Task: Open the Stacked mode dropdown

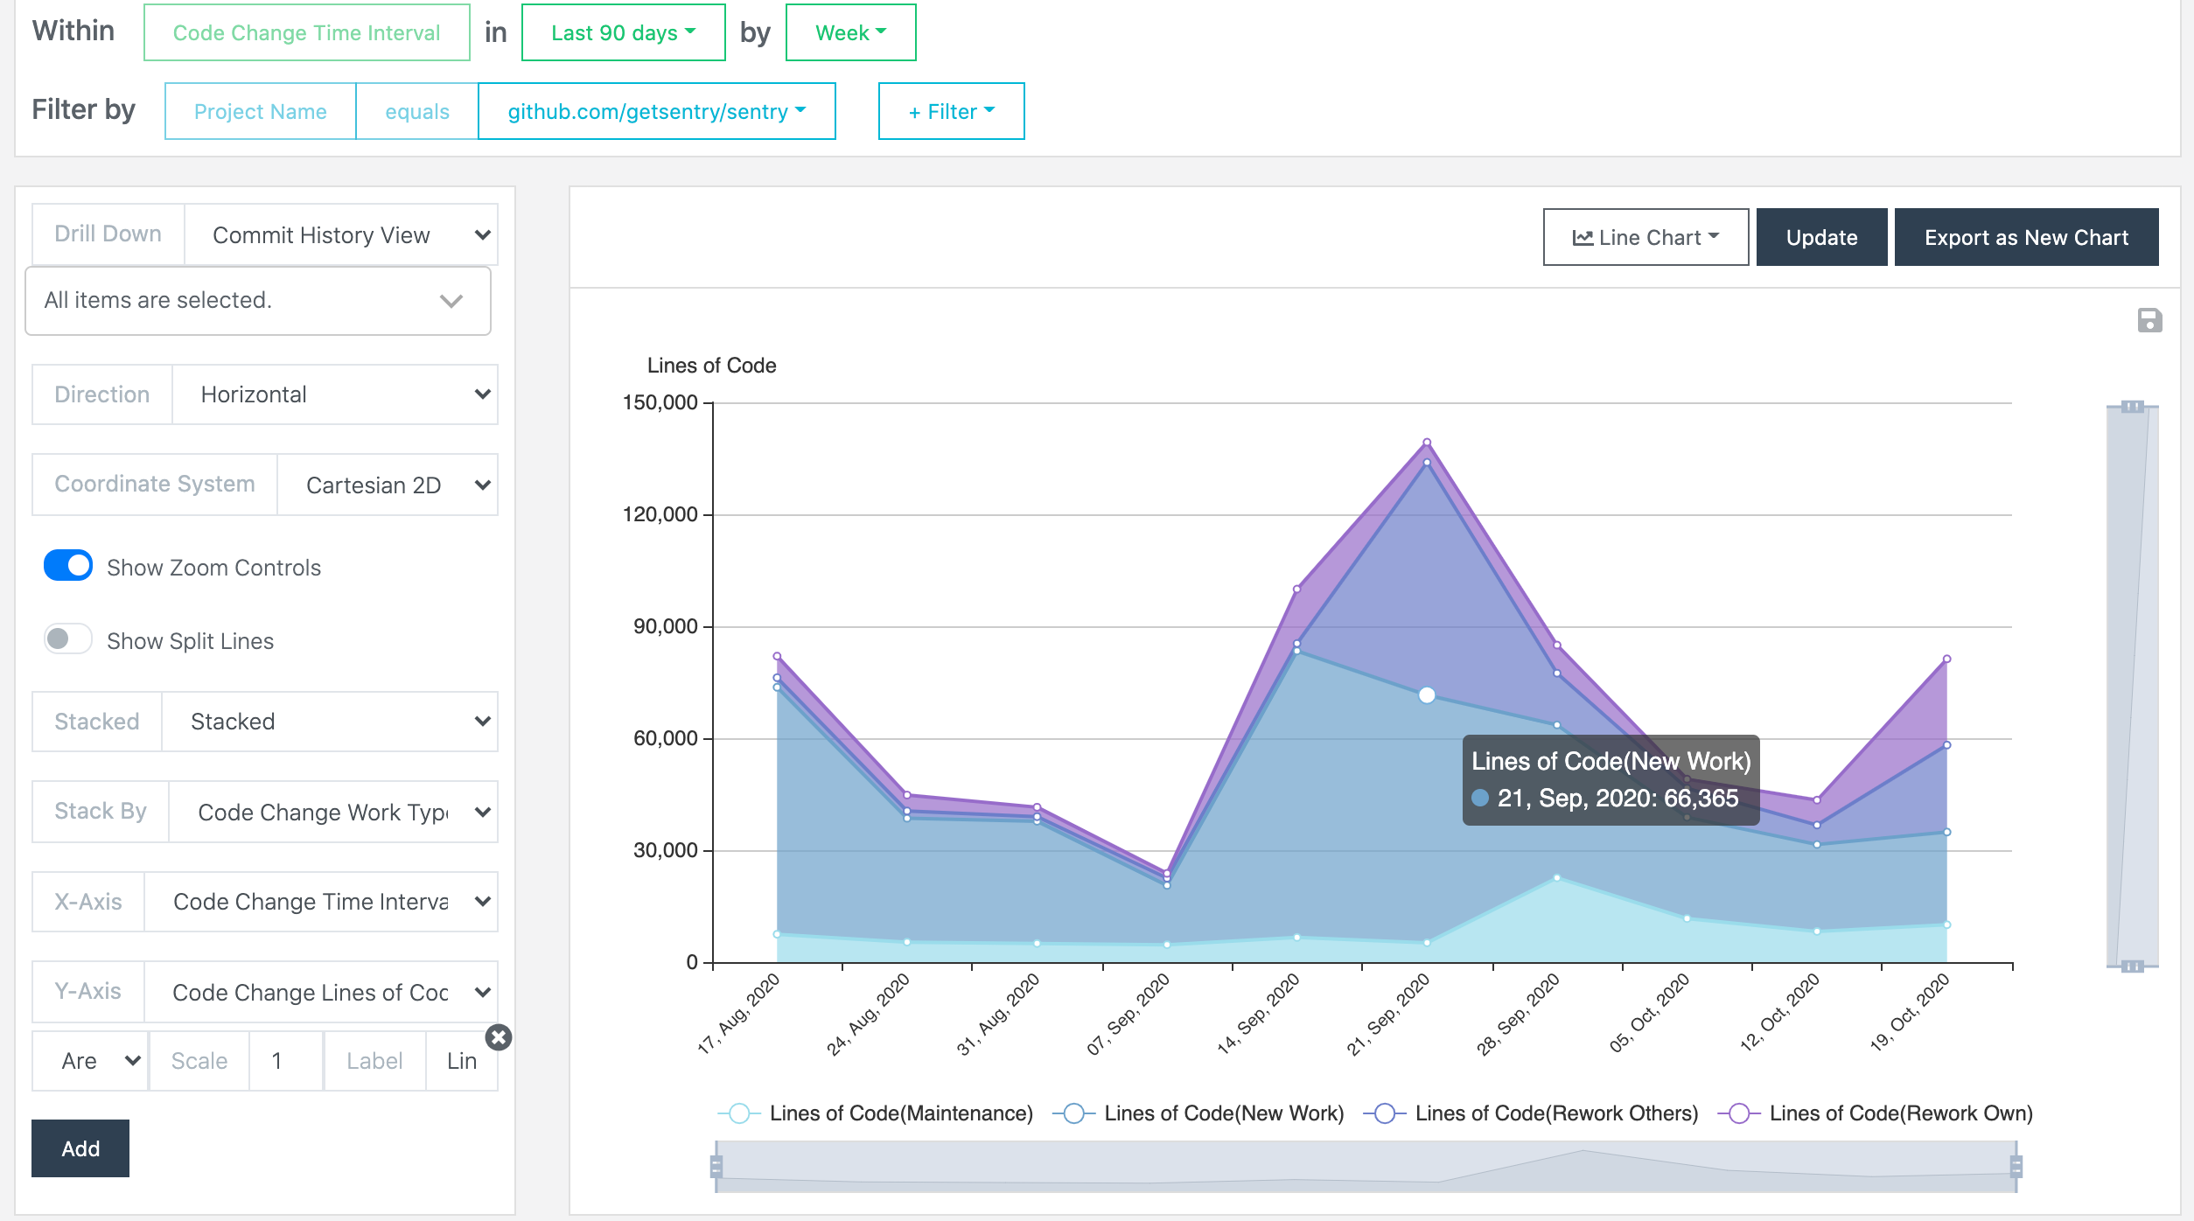Action: click(x=330, y=722)
